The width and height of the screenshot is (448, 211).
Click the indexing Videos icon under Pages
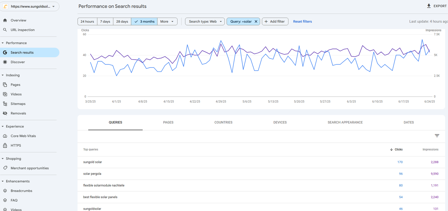[x=5, y=94]
